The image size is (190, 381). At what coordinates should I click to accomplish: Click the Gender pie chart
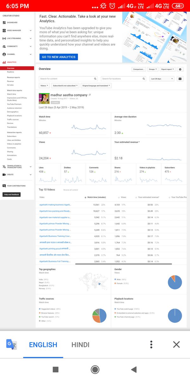click(x=175, y=282)
